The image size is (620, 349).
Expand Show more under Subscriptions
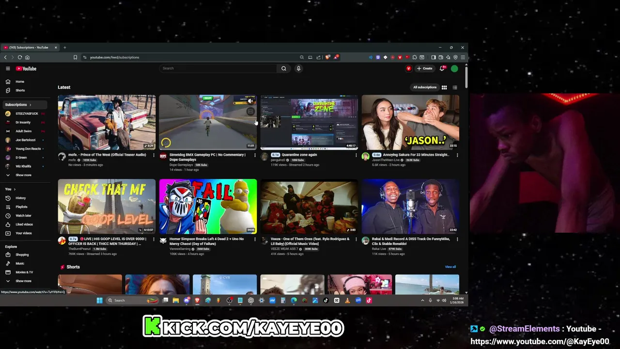point(24,175)
